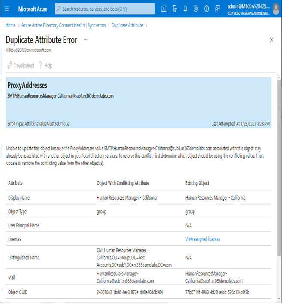Click the admin@M365w520429 account name
Screen dimensions: 282x304
(x=249, y=6)
